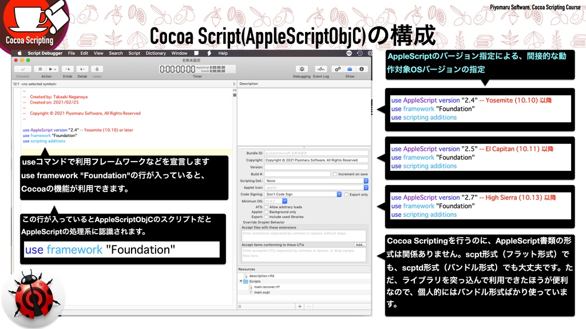Select the Compile checkmark toolbar icon
This screenshot has width=586, height=329.
coord(23,69)
